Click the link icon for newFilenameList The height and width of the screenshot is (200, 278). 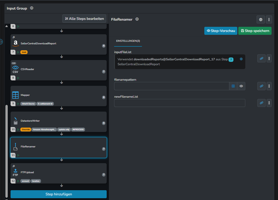[x=262, y=103]
